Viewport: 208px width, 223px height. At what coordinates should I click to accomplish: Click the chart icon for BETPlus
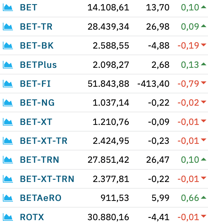pos(8,65)
